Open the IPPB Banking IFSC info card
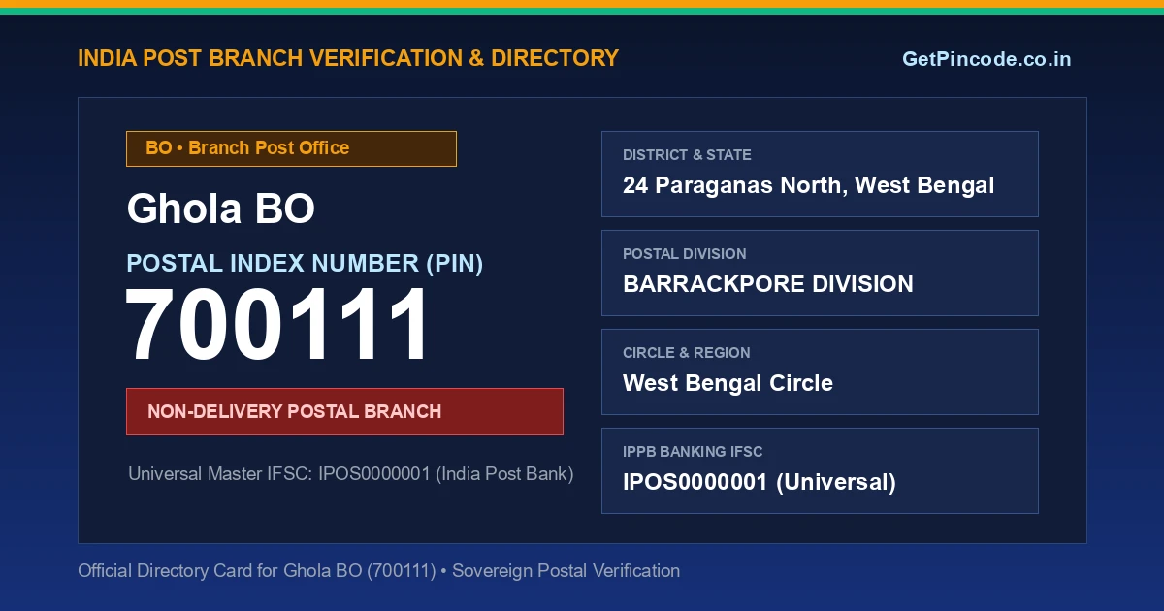 820,470
